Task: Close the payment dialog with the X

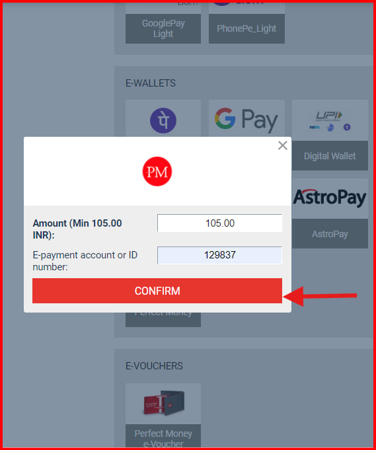Action: [x=282, y=145]
